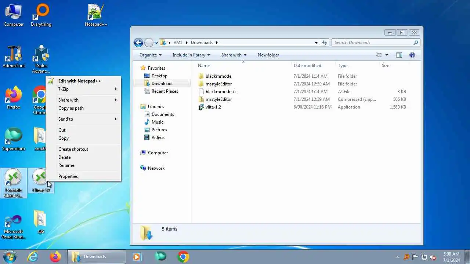The height and width of the screenshot is (264, 470).
Task: Choose Delete in the context menu
Action: point(84,157)
